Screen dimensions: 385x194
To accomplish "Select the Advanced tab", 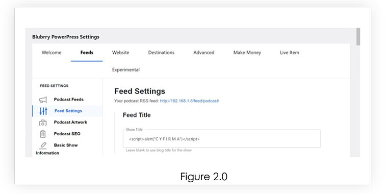I will click(204, 53).
